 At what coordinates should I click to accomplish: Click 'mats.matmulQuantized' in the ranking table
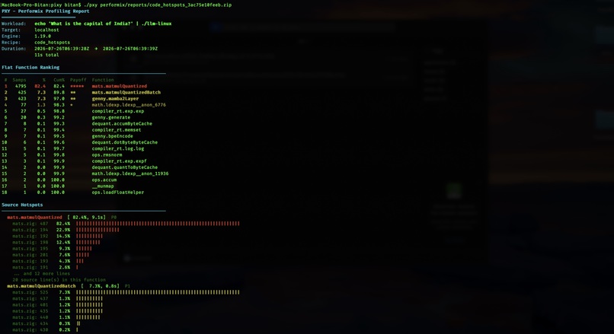[120, 86]
